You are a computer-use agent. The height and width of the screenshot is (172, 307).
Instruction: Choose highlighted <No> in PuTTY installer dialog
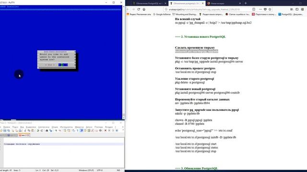63,65
